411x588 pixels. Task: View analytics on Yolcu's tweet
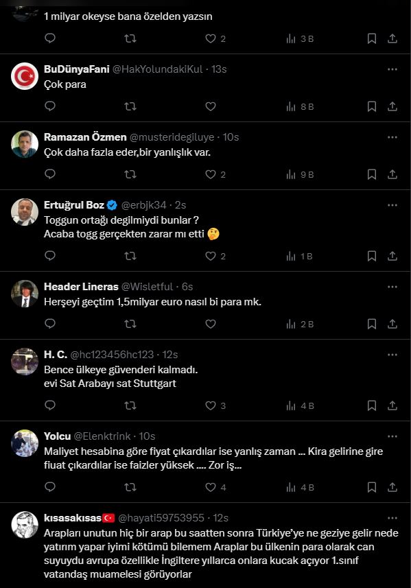click(300, 487)
